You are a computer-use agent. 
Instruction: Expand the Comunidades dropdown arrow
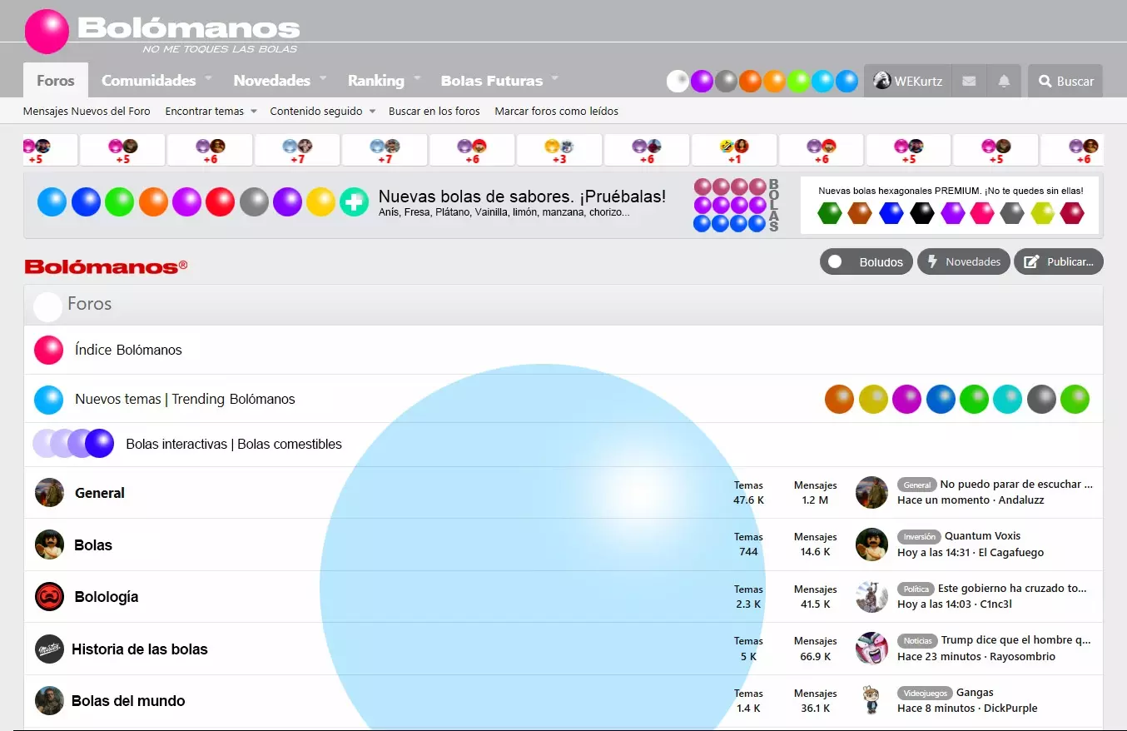pyautogui.click(x=208, y=78)
